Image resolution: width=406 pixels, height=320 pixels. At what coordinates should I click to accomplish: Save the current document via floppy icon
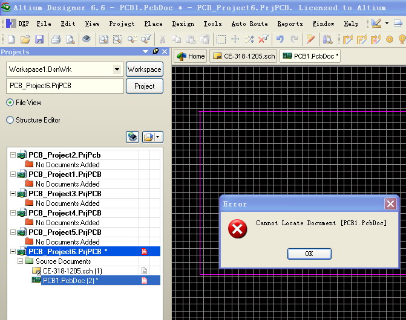39,39
